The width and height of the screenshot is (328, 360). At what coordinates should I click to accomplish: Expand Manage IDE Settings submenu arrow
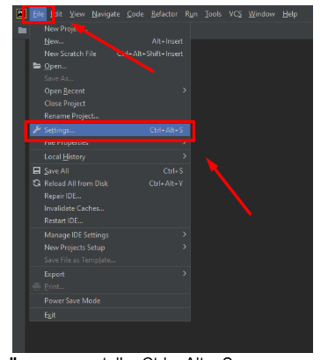click(x=185, y=234)
